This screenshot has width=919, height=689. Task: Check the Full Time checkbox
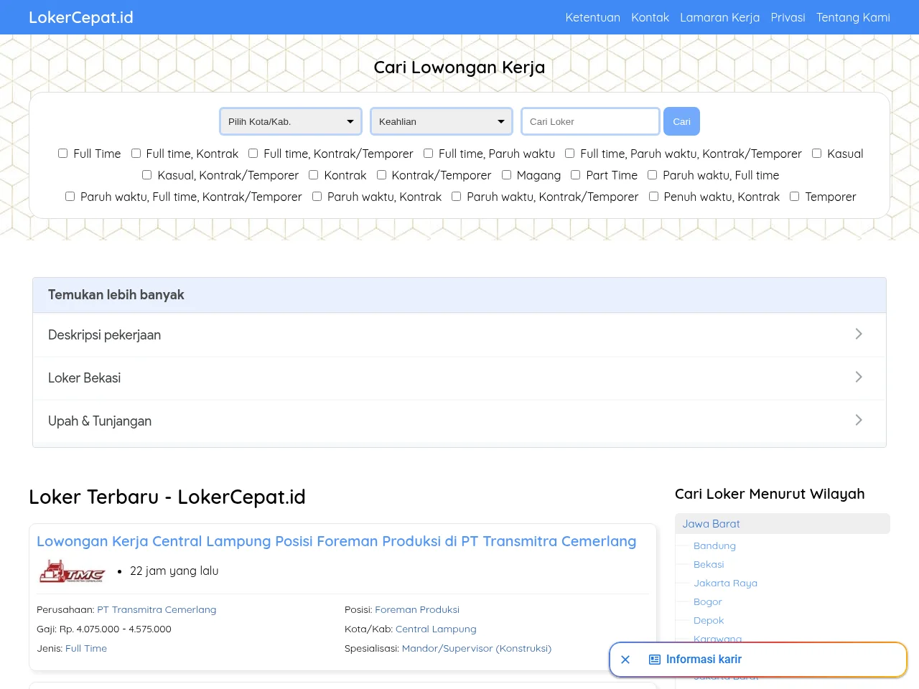click(62, 153)
